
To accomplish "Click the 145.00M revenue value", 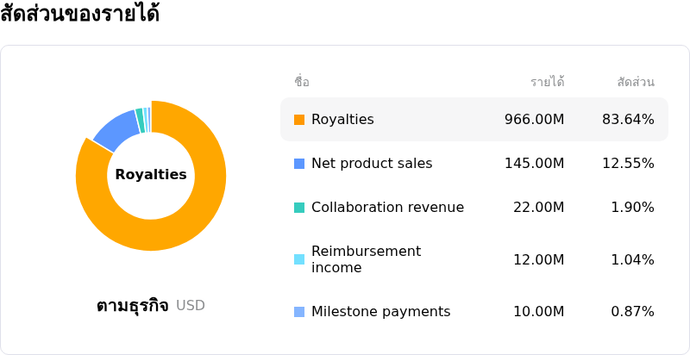I will 534,164.
